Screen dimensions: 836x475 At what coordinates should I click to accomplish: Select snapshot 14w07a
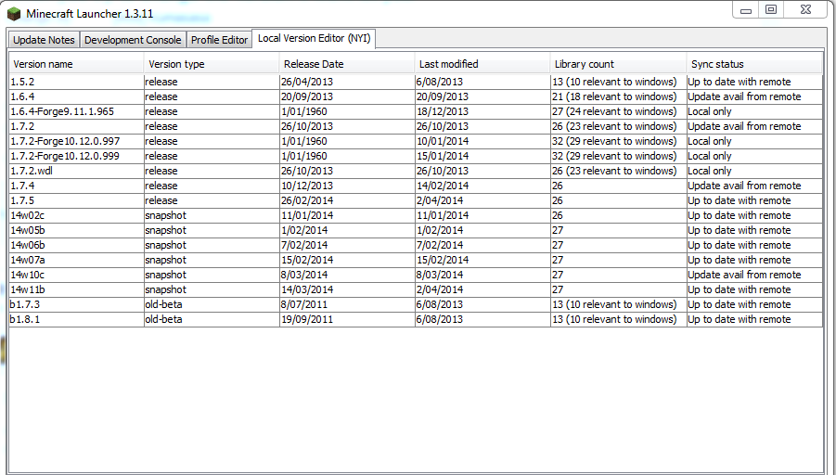(416, 260)
